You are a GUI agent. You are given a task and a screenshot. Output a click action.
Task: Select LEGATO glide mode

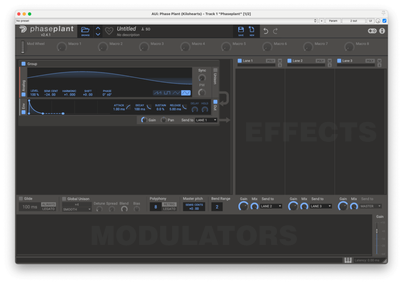pos(48,209)
